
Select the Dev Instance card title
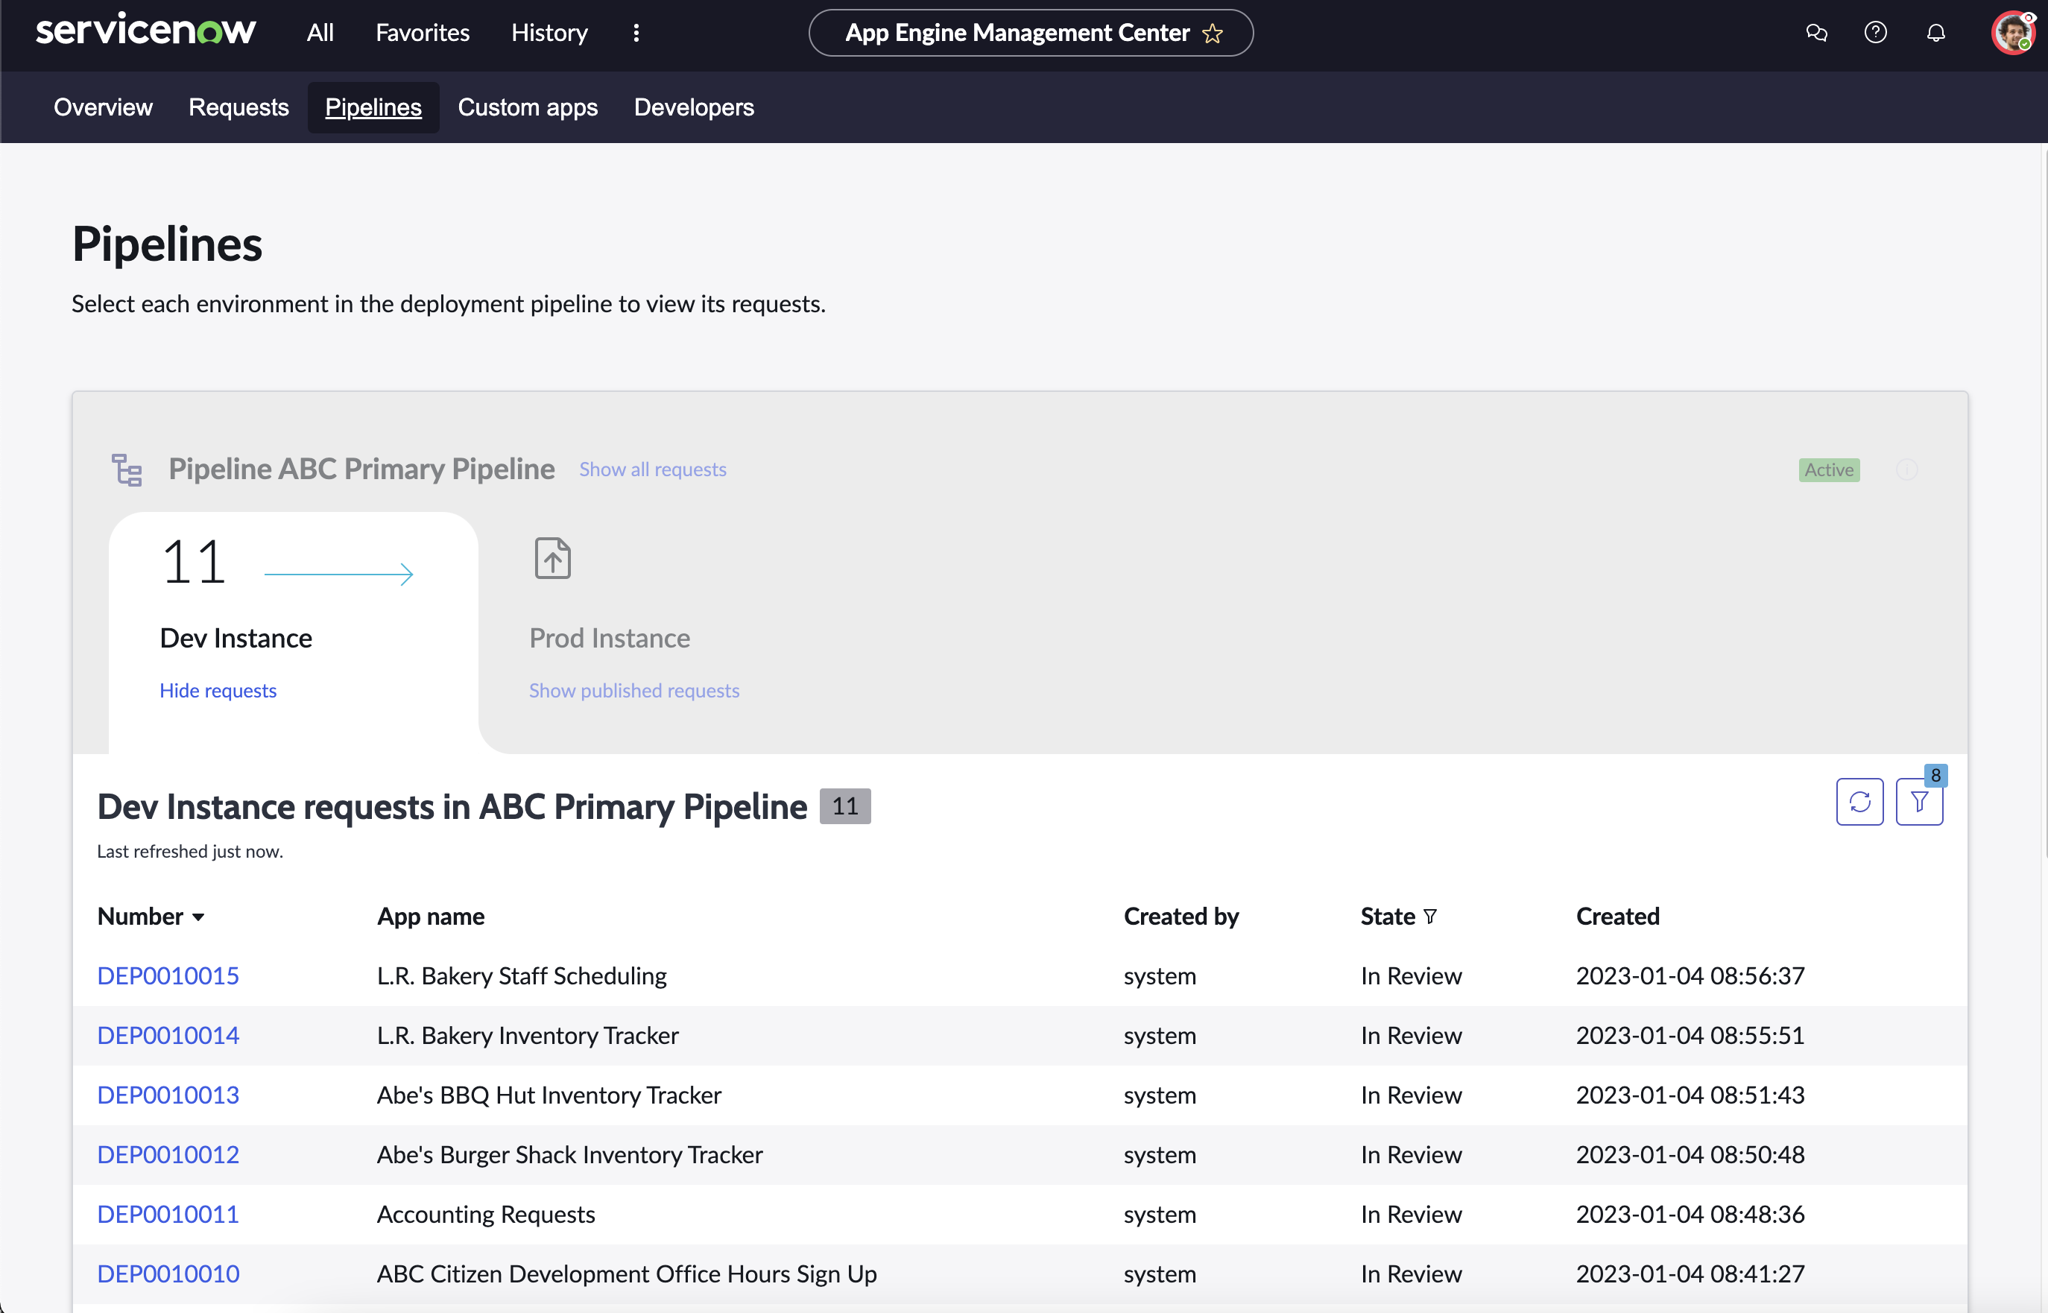(236, 638)
